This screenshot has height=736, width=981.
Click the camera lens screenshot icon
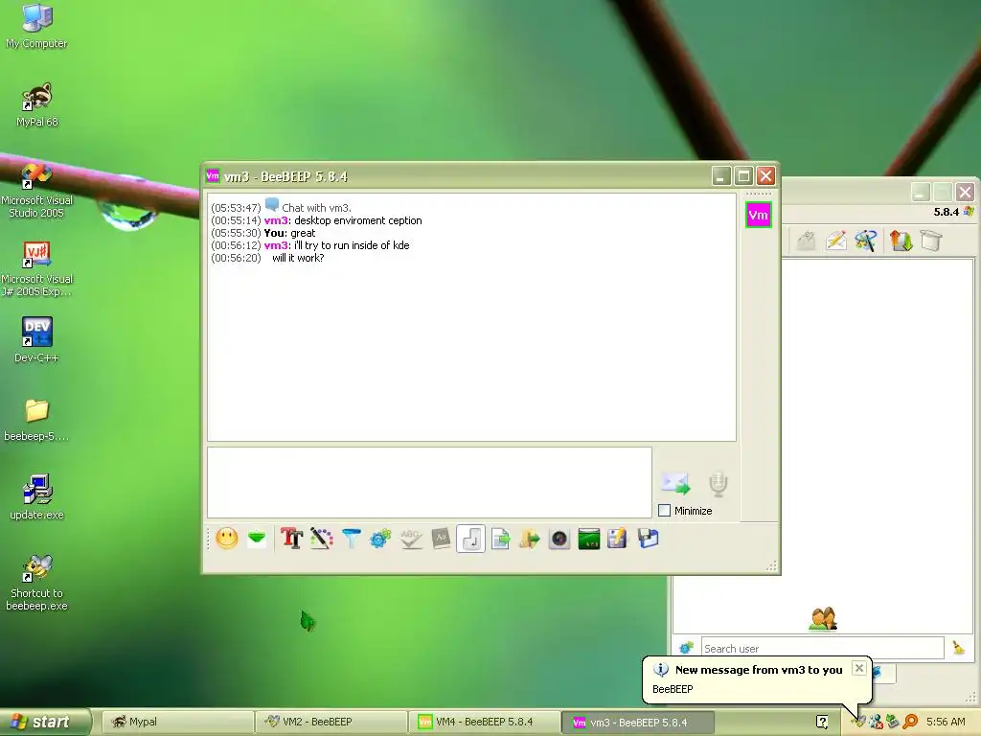pyautogui.click(x=559, y=539)
